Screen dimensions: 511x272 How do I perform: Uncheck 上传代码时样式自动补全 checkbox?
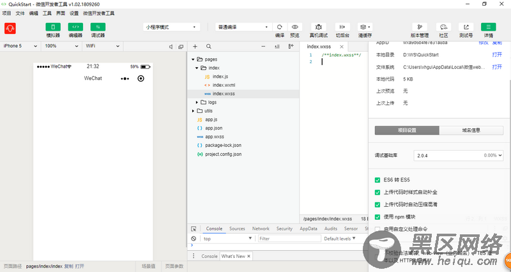click(378, 192)
